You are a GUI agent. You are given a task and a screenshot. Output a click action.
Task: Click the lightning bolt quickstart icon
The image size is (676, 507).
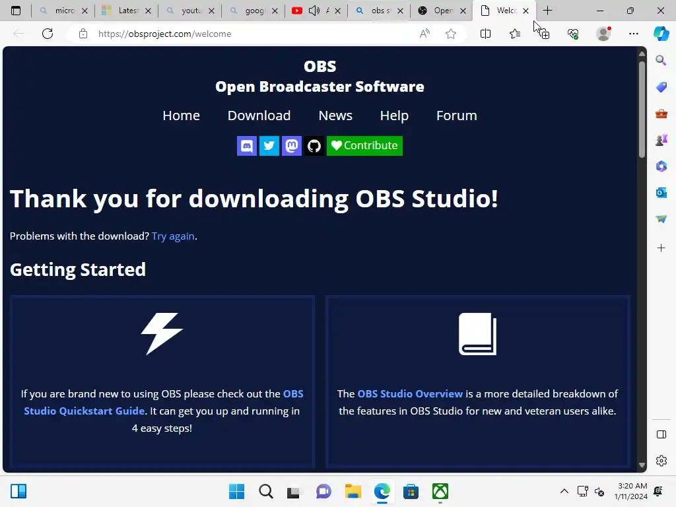(162, 333)
